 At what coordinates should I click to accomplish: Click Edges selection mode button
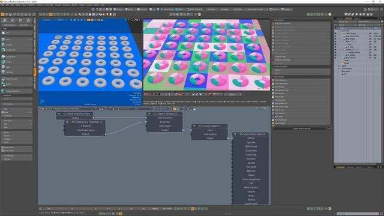click(x=130, y=9)
